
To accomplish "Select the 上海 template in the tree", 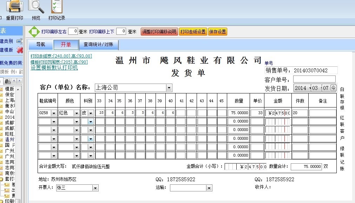I will (10, 100).
